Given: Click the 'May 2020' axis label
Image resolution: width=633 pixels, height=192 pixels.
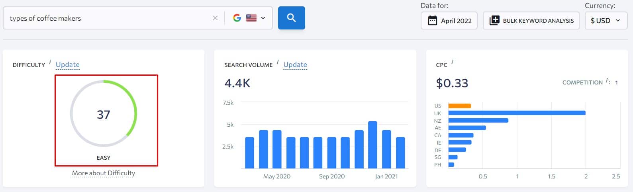Looking at the screenshot, I should click(277, 176).
